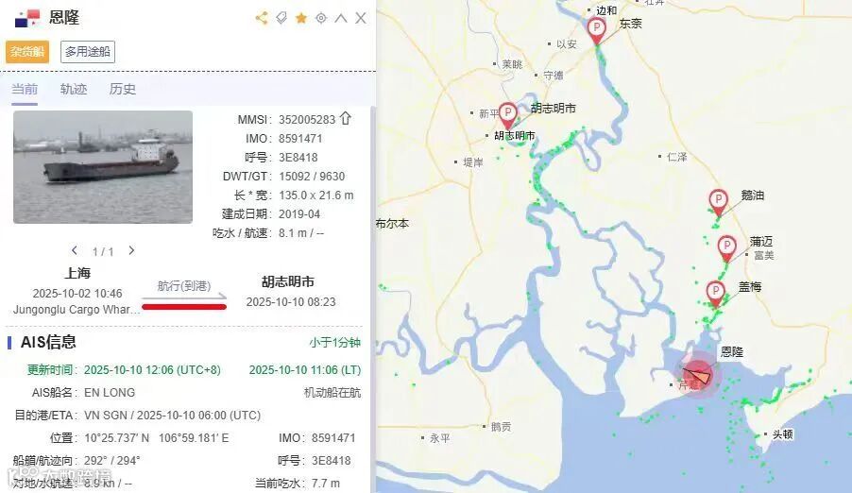Click the 东奈 port marker on map
Screen dimensions: 852x493
[x=597, y=31]
